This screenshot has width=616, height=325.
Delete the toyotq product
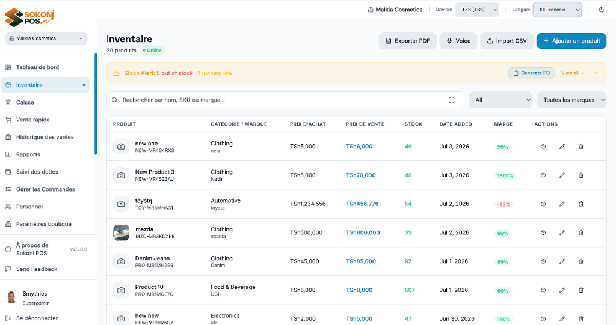pyautogui.click(x=581, y=204)
